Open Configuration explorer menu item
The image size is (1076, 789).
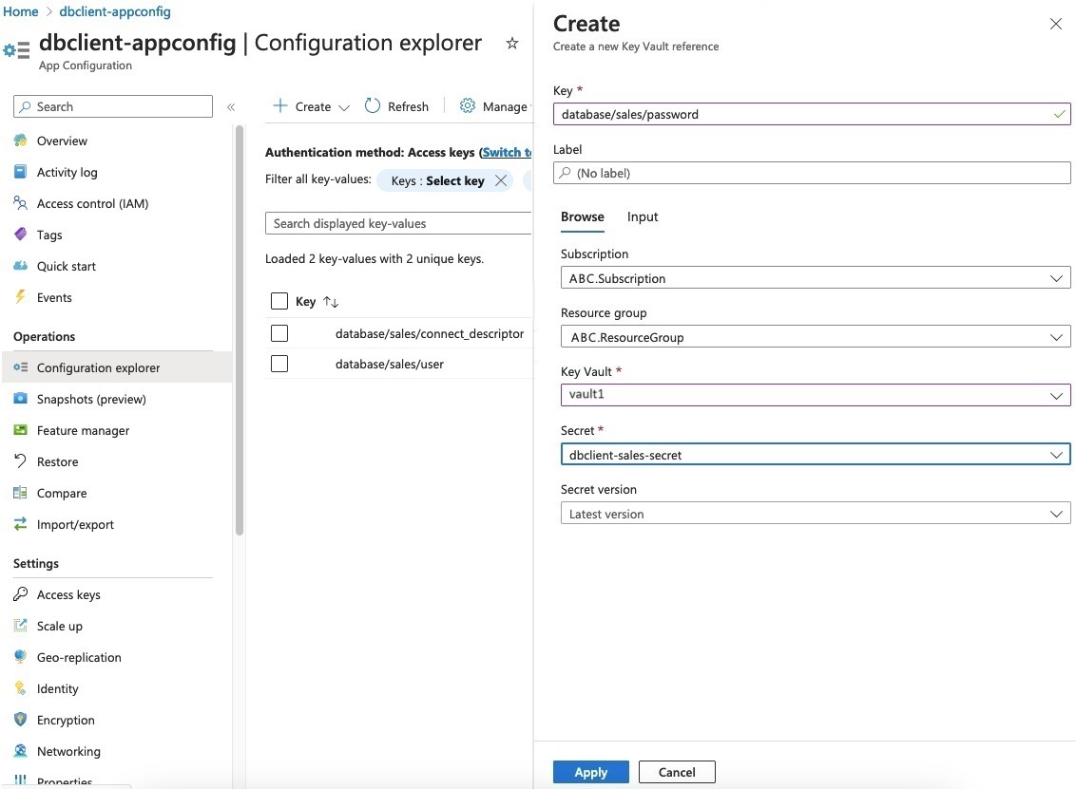point(117,367)
